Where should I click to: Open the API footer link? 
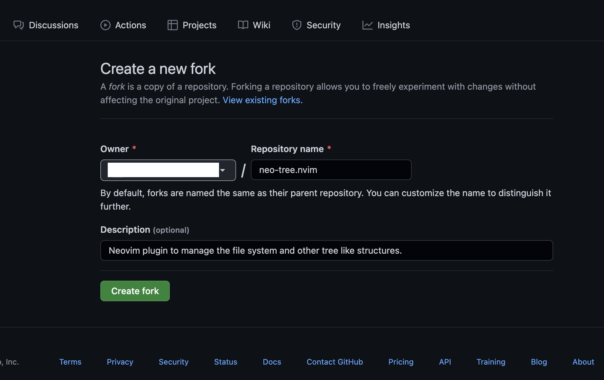[x=445, y=362]
